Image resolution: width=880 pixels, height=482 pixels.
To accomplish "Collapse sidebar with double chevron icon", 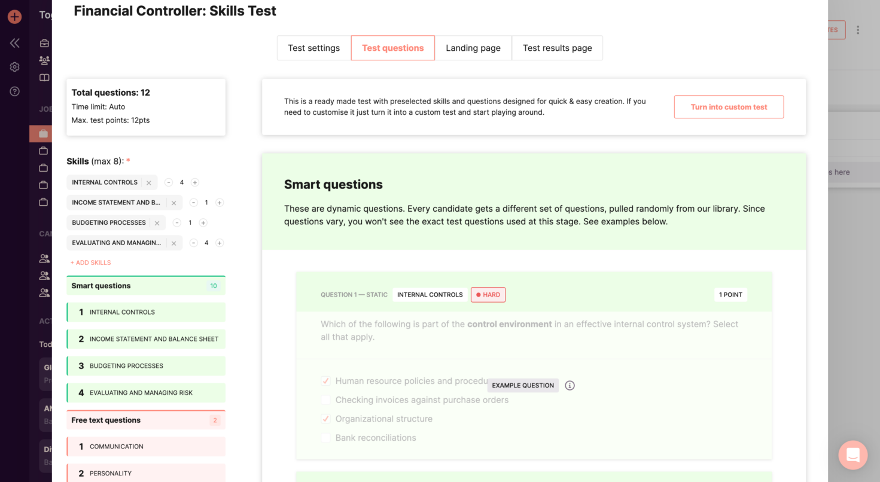I will pyautogui.click(x=14, y=43).
